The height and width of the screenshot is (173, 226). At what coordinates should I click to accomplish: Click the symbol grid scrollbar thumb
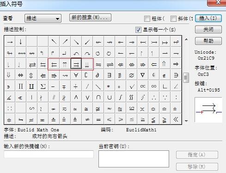pyautogui.click(x=186, y=78)
